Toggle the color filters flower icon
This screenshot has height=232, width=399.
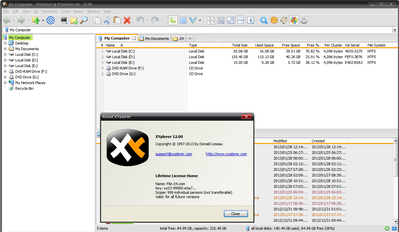point(294,21)
